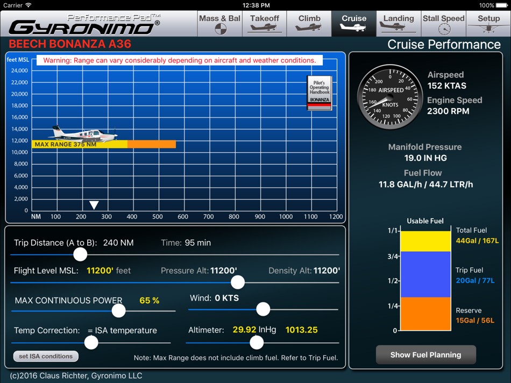This screenshot has height=383, width=511.
Task: Click the Stall Speed gauge icon
Action: click(x=443, y=28)
